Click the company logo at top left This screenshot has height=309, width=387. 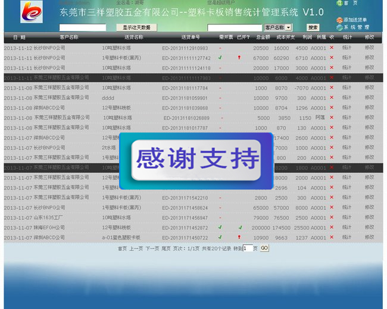(x=32, y=12)
